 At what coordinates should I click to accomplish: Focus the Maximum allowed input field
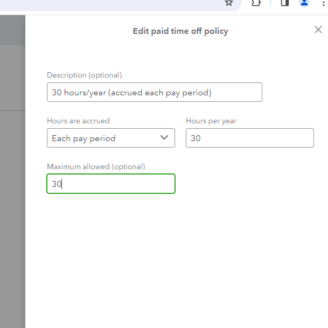click(110, 184)
